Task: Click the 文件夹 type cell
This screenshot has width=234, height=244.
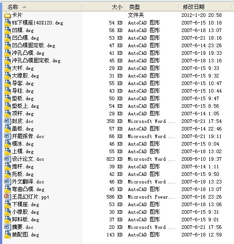Action: tap(136, 15)
